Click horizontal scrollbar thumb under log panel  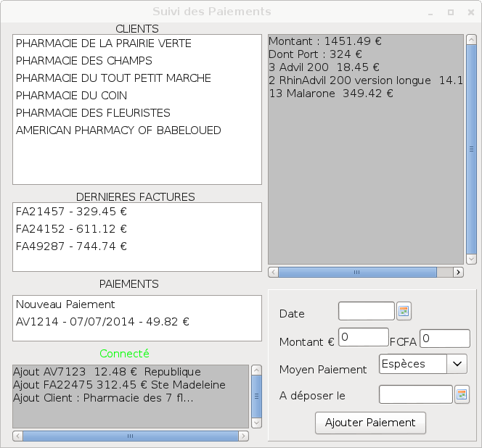(x=131, y=436)
